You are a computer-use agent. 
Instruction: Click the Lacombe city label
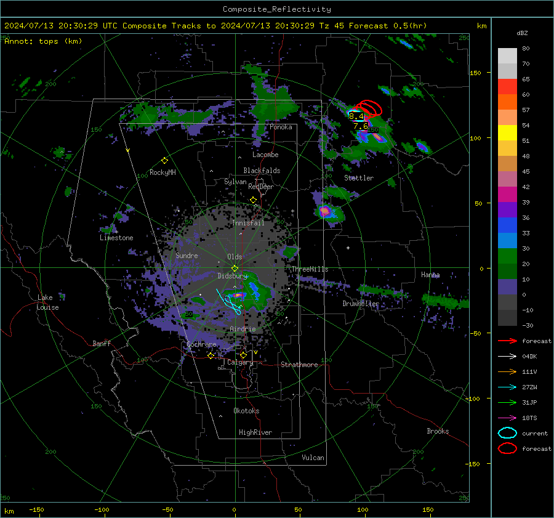coord(265,155)
